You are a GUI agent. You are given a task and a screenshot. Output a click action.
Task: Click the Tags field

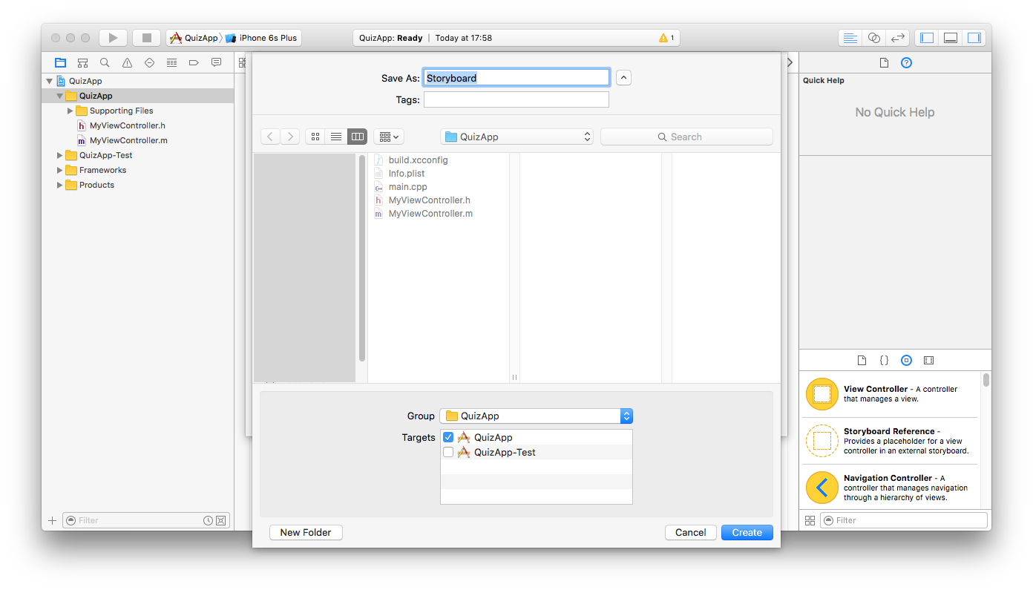click(516, 99)
